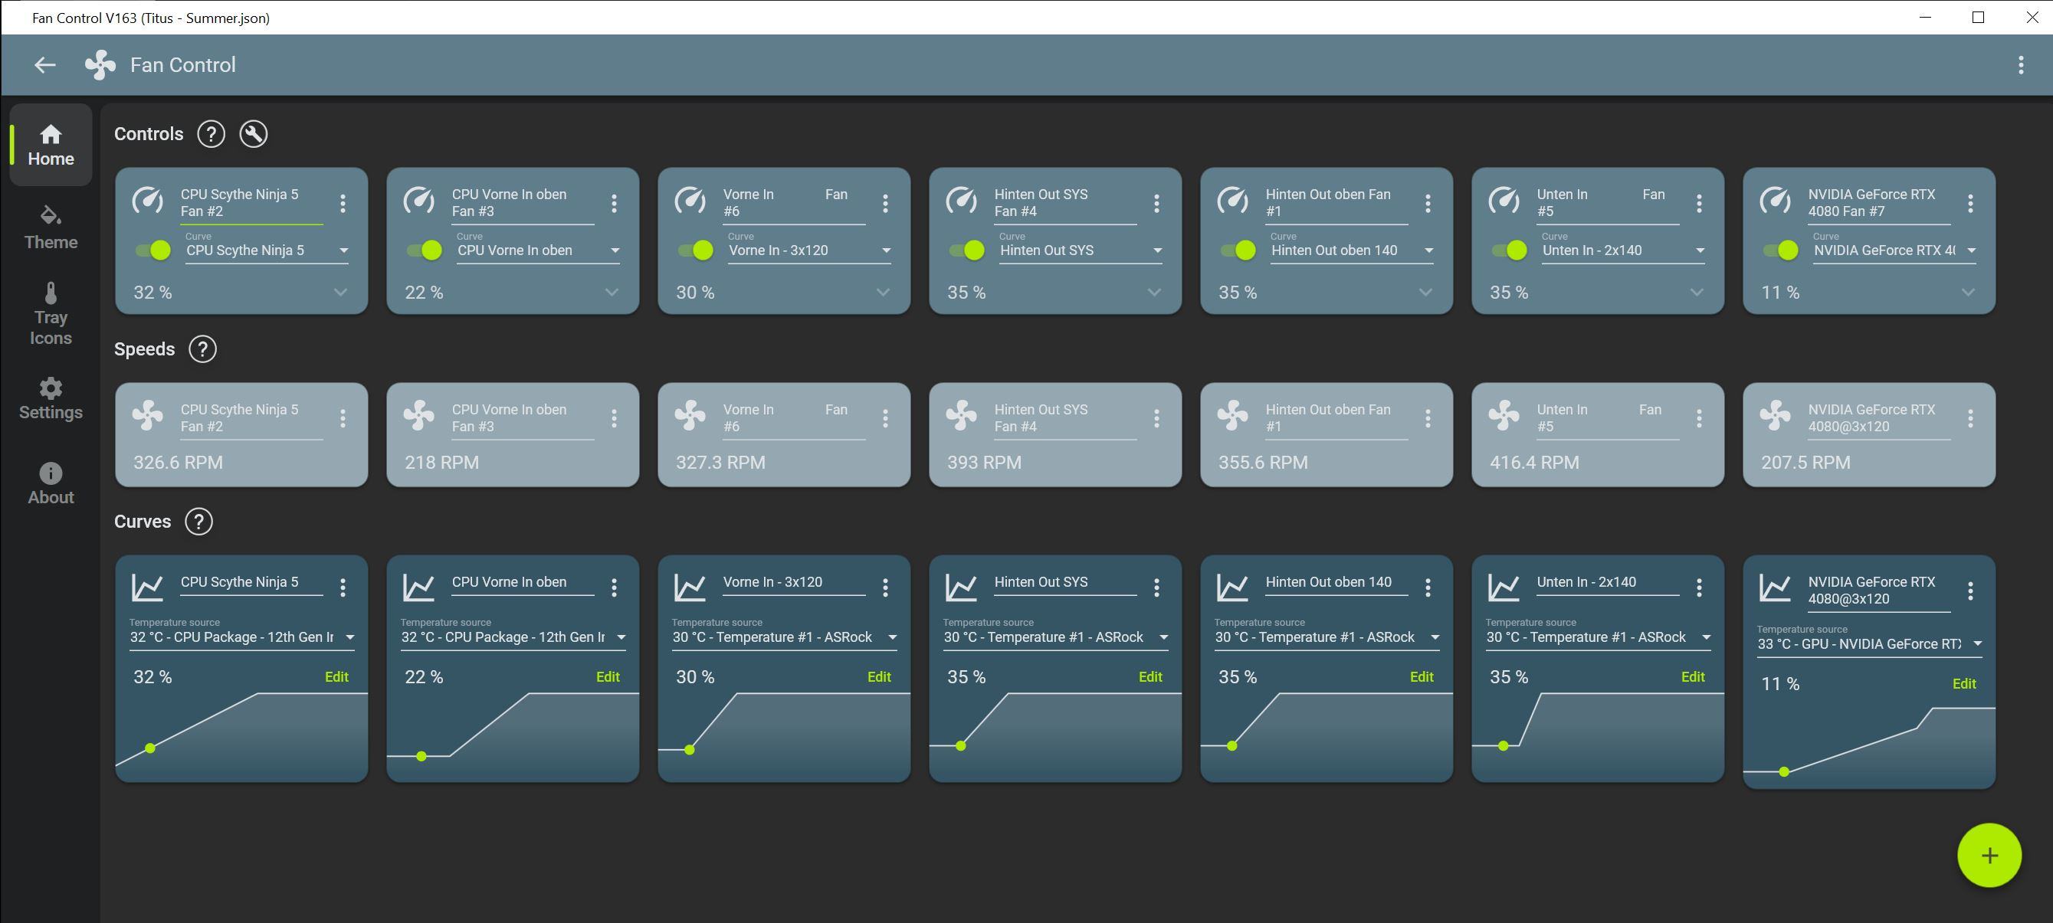Click 218 RPM value on CPU Vorne In oben speed card
This screenshot has height=923, width=2053.
pyautogui.click(x=441, y=463)
